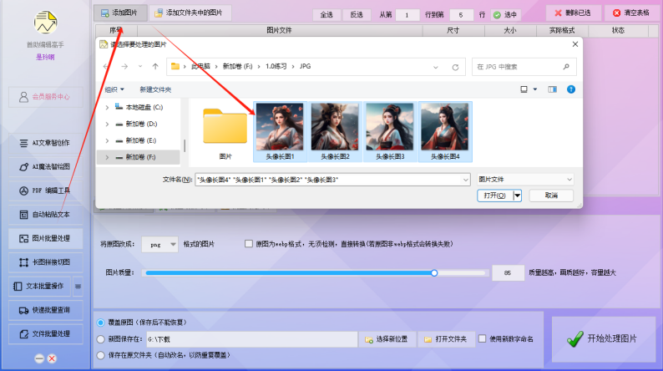Image resolution: width=663 pixels, height=371 pixels.
Task: Click the red close circle icon in sidebar
Action: pos(52,358)
